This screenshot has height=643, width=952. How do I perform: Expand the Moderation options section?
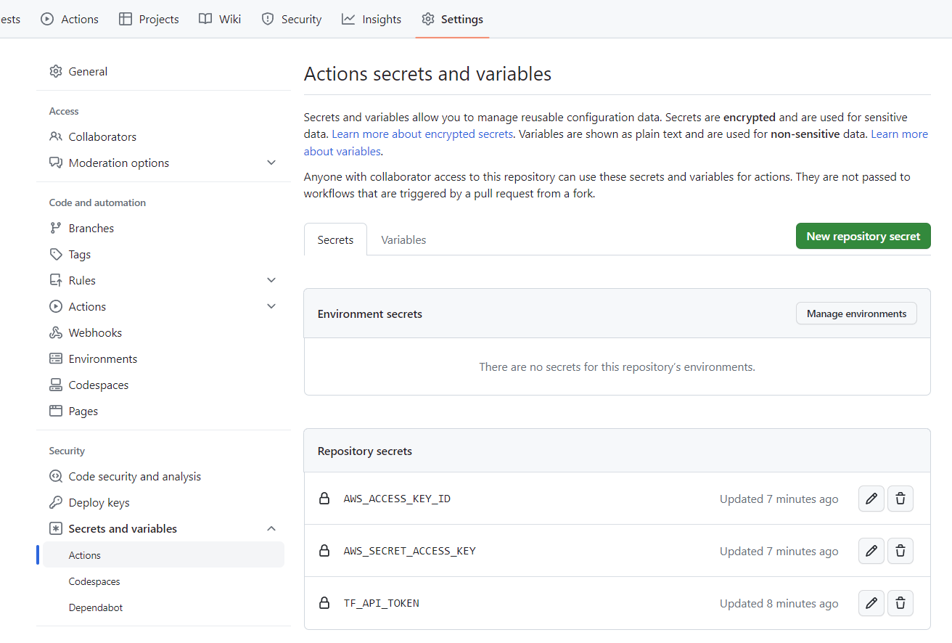[271, 163]
